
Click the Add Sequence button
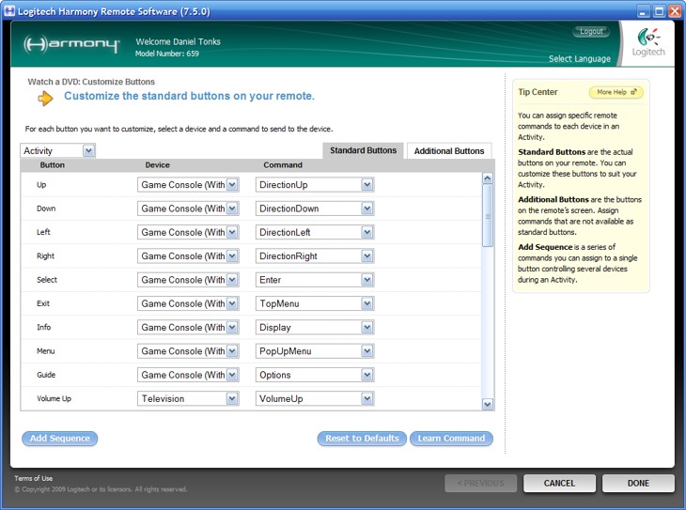click(59, 439)
